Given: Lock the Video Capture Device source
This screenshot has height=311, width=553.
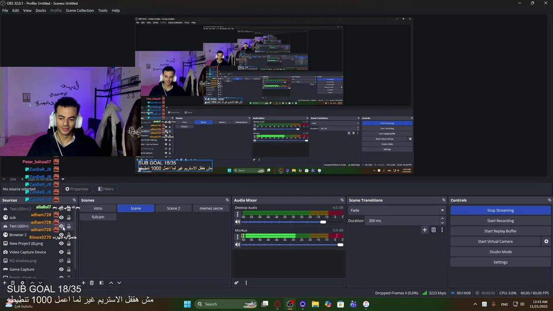Looking at the screenshot, I should [69, 252].
